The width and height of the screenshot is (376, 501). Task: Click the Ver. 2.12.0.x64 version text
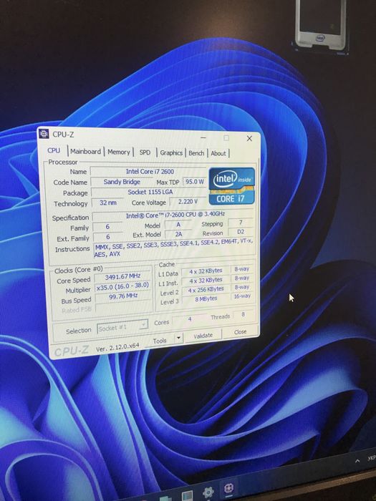[x=117, y=346]
